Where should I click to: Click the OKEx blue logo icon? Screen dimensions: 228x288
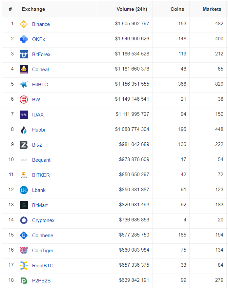pos(24,39)
